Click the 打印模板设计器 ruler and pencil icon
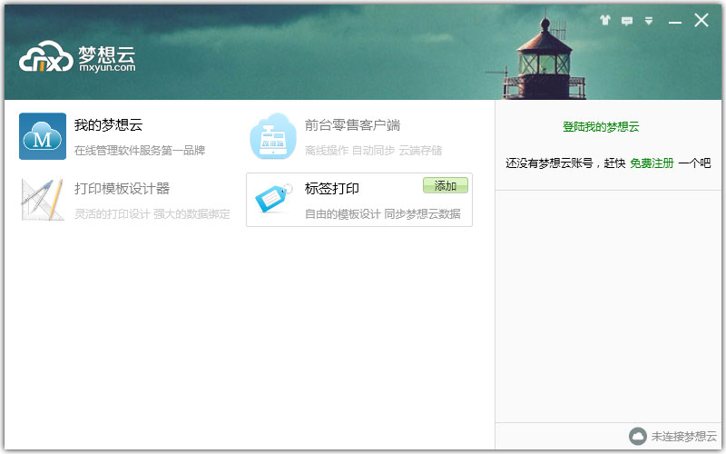This screenshot has height=454, width=726. tap(43, 200)
